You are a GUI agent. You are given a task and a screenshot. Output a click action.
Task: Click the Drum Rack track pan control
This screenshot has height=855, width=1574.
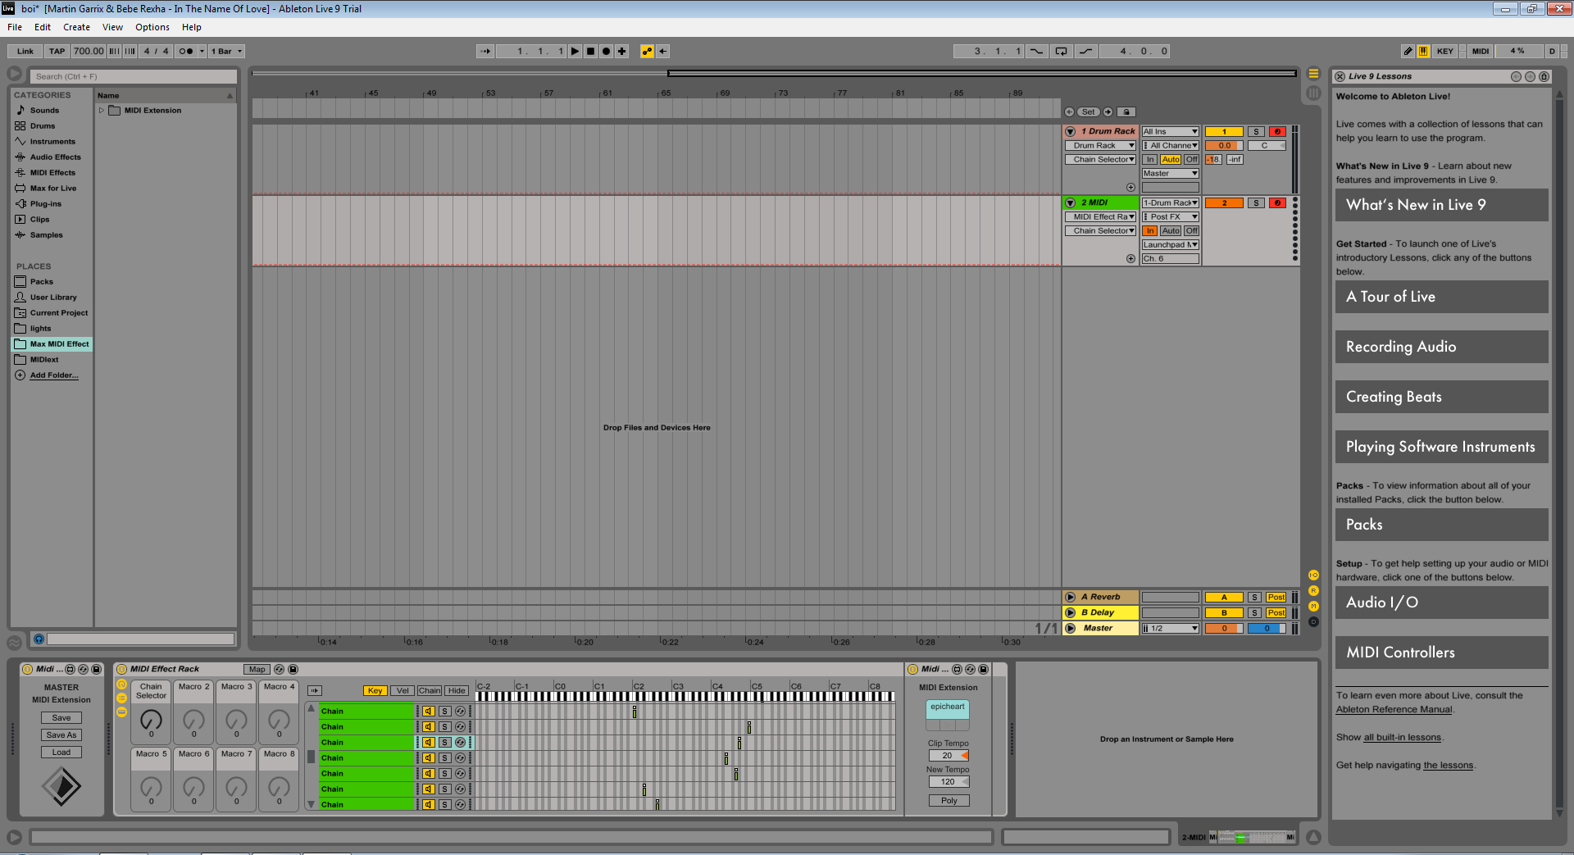tap(1267, 145)
